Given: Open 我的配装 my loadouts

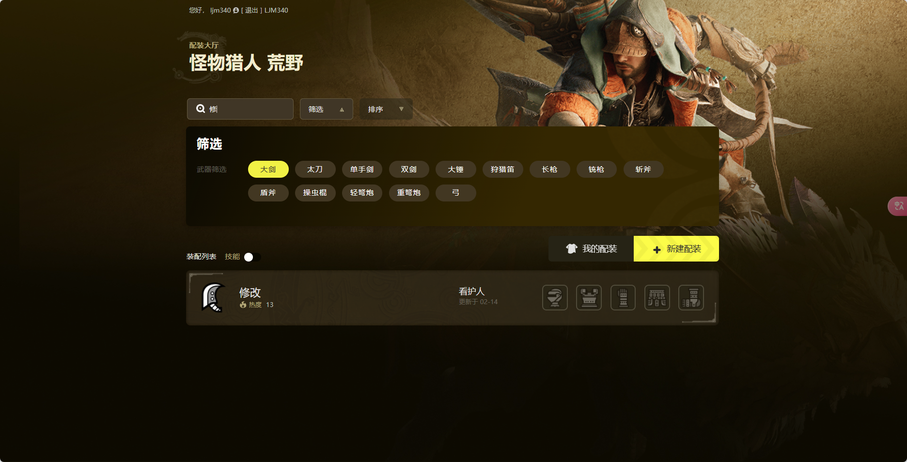Looking at the screenshot, I should tap(591, 249).
